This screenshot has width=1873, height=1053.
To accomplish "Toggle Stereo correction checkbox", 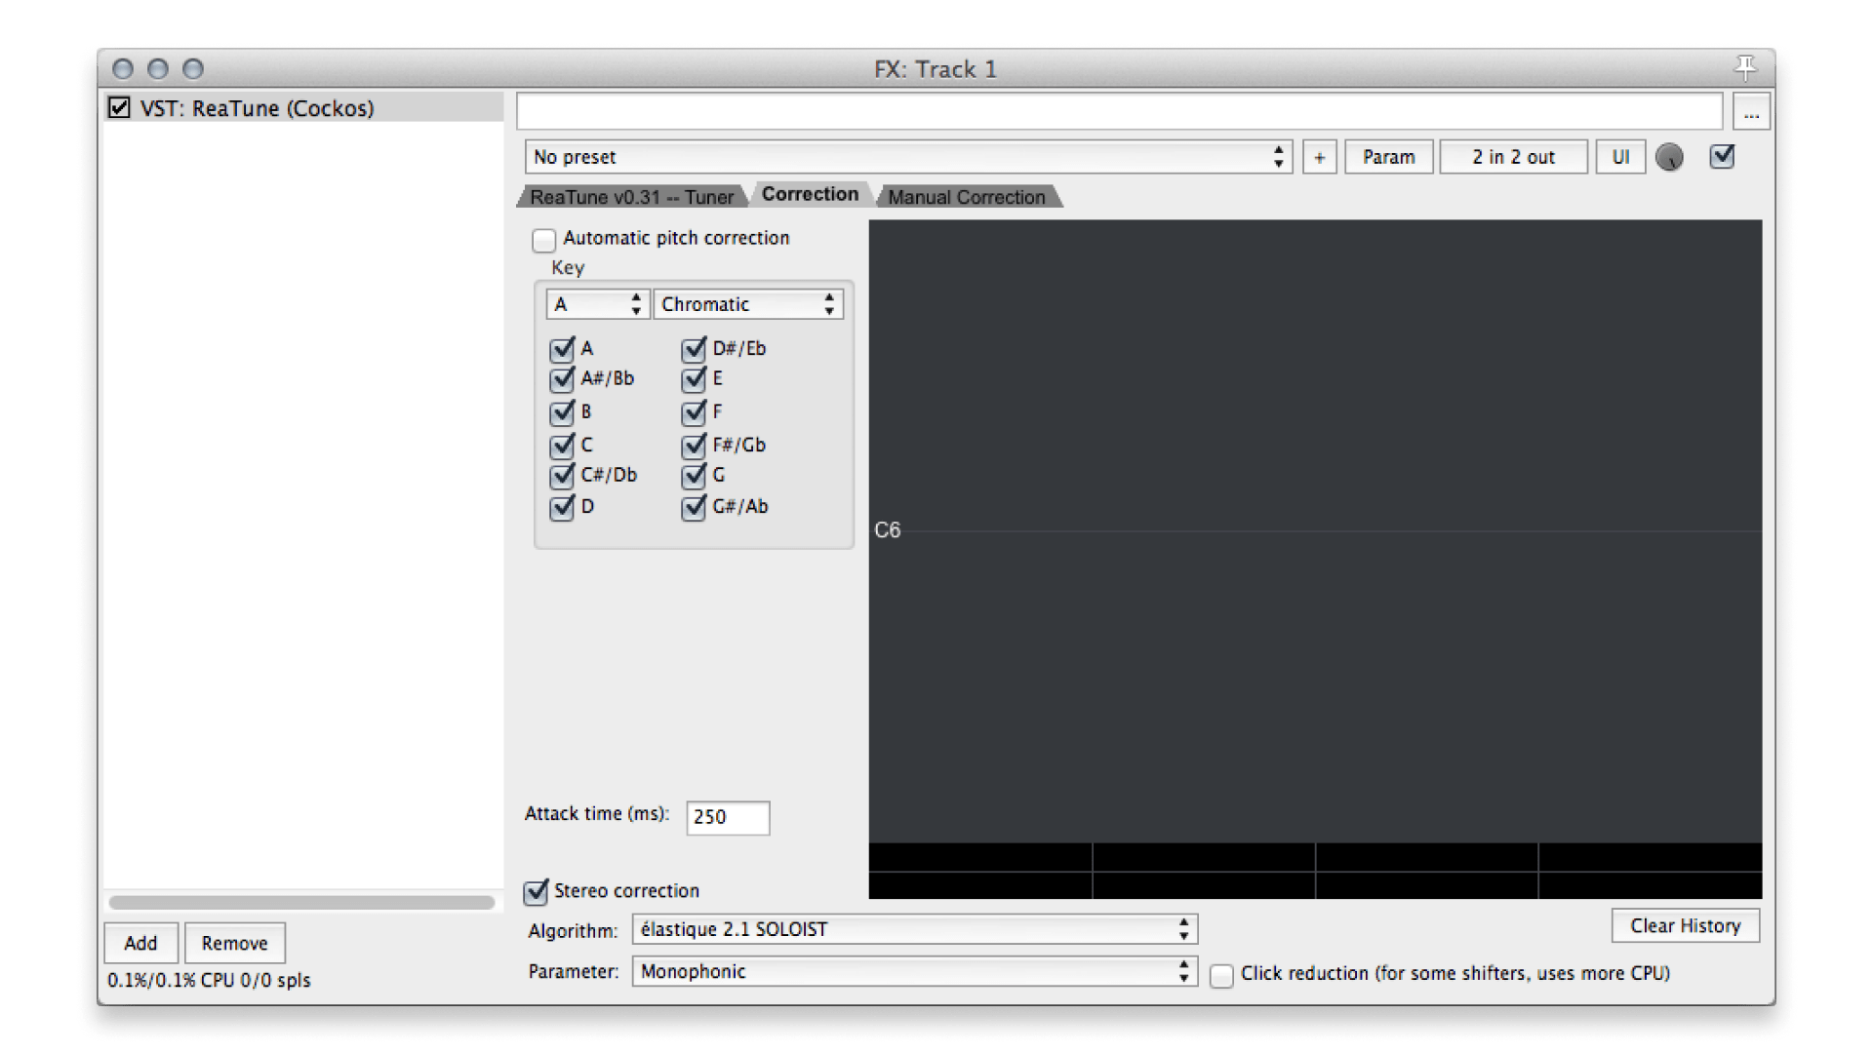I will pyautogui.click(x=536, y=891).
